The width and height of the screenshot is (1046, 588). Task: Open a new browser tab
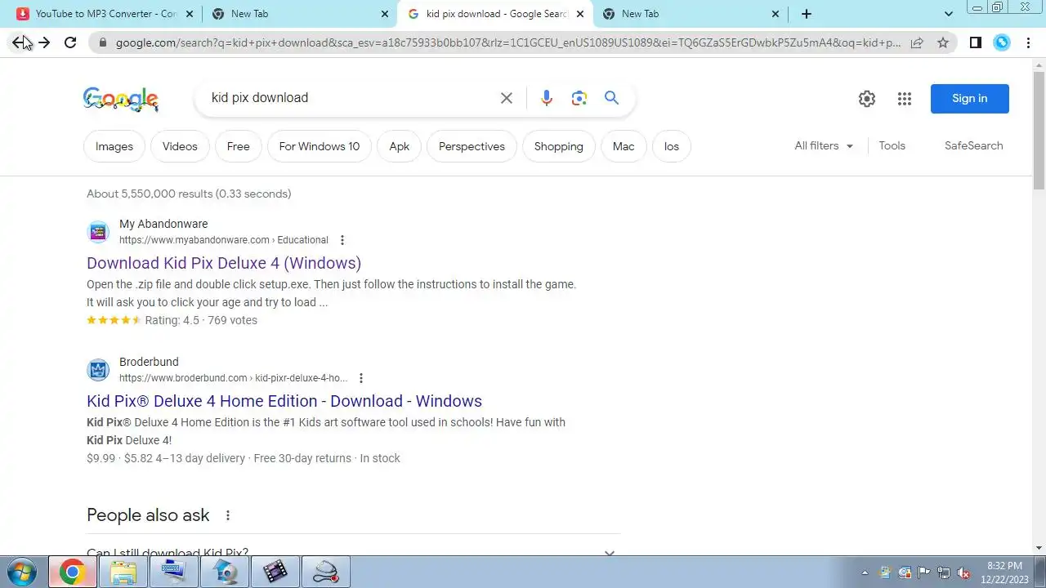tap(807, 14)
